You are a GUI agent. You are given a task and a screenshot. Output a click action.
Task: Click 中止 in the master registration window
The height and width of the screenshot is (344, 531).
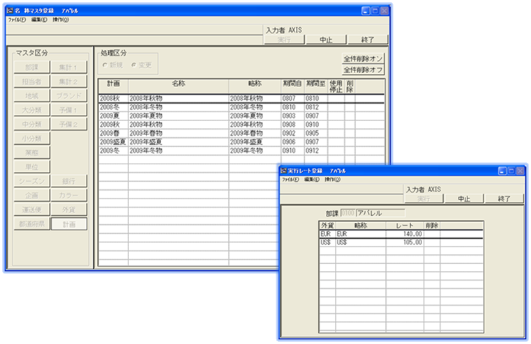click(x=322, y=40)
